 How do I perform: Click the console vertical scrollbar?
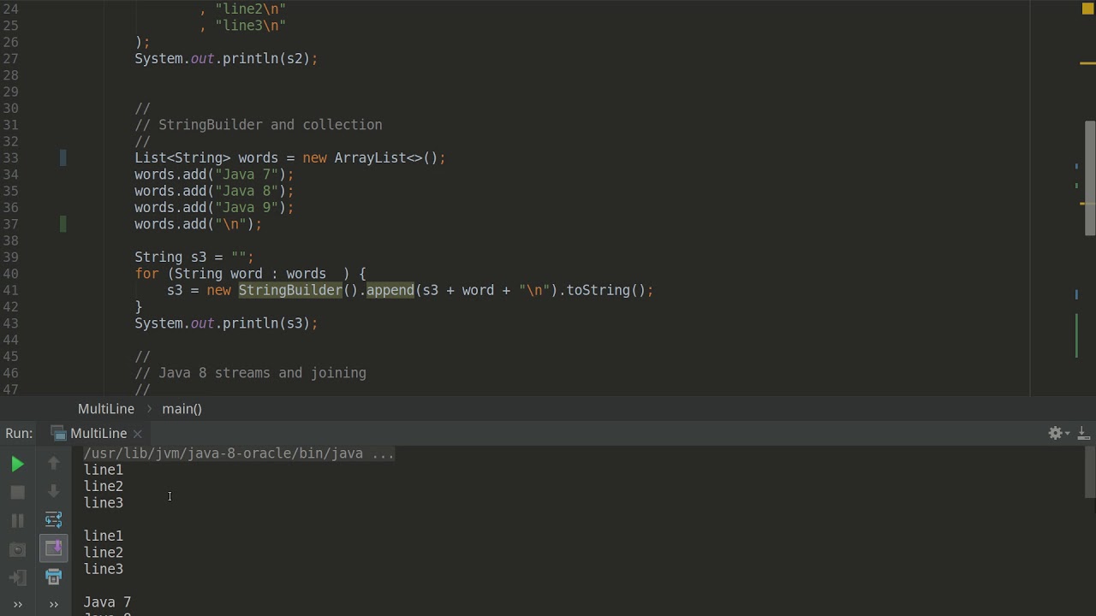(x=1090, y=472)
